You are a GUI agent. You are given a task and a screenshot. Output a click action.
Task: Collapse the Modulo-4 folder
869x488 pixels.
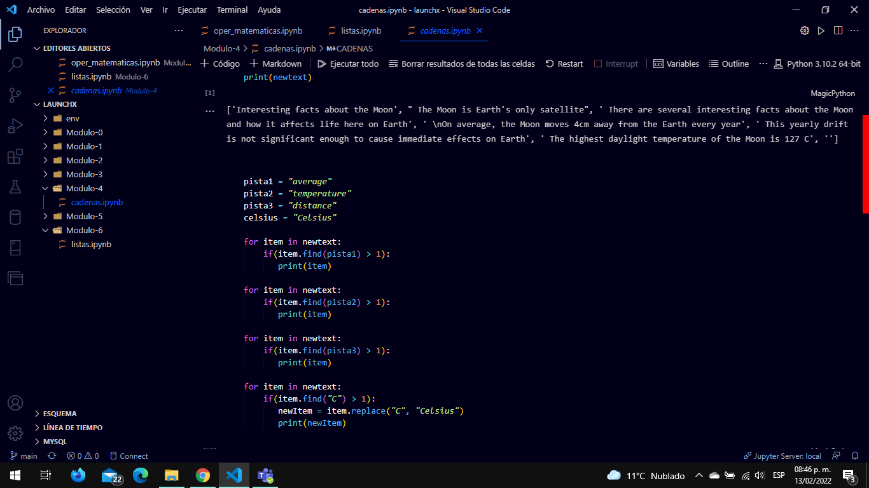tap(84, 188)
